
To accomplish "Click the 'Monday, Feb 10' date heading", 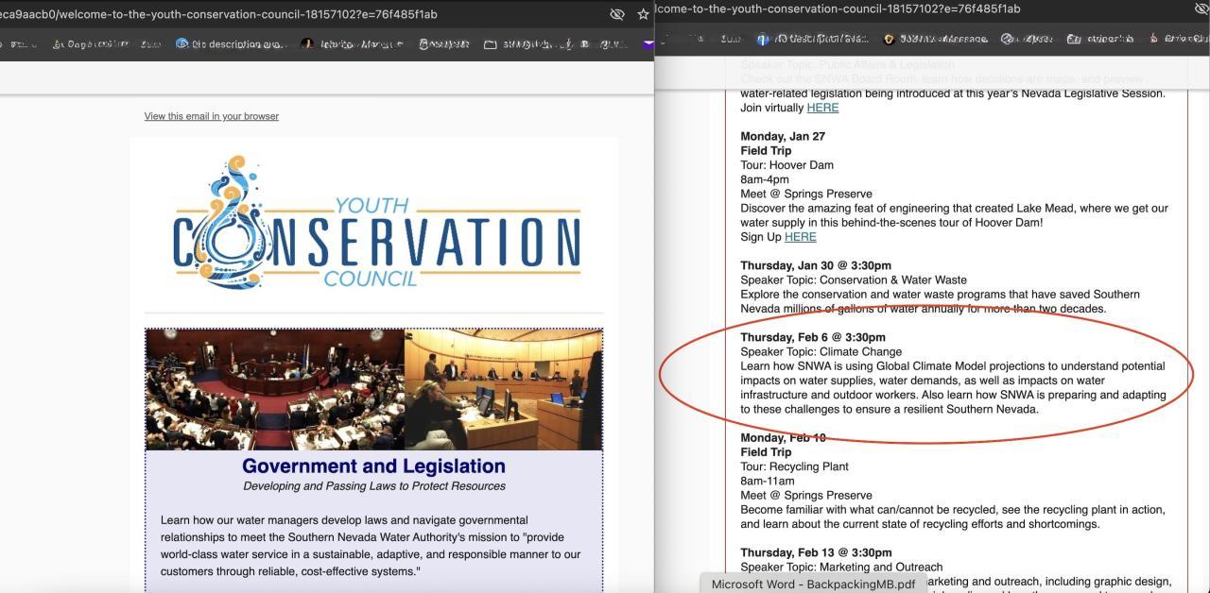I will (x=783, y=438).
